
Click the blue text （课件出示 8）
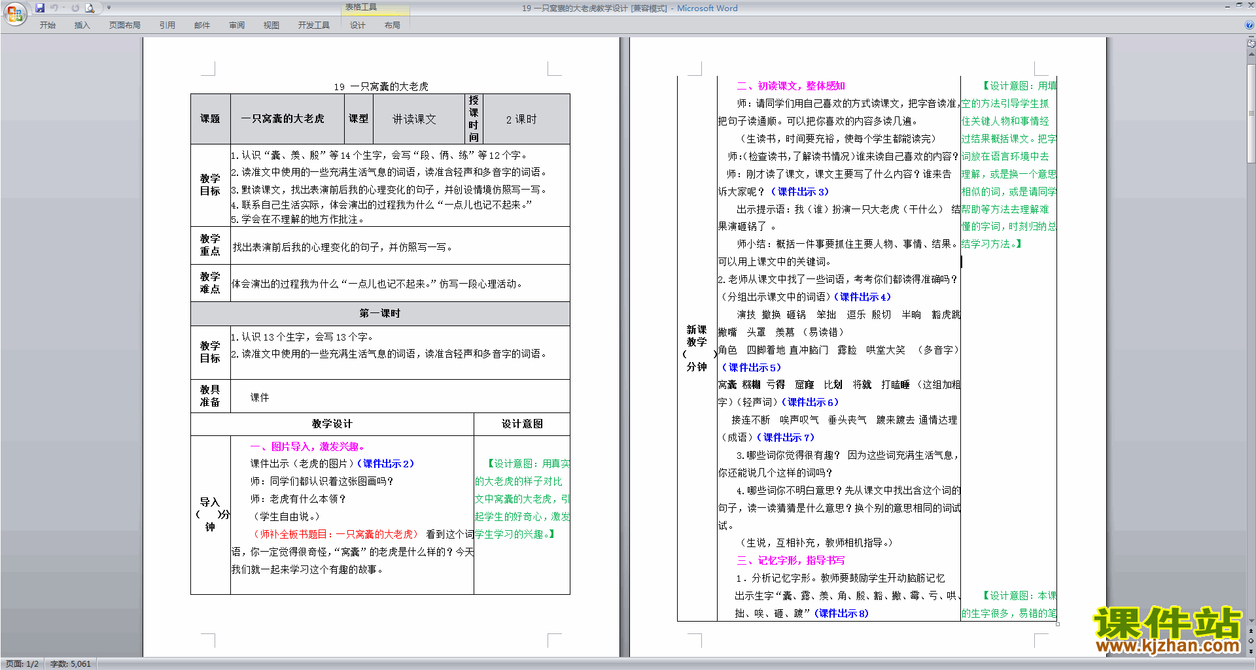pos(841,613)
